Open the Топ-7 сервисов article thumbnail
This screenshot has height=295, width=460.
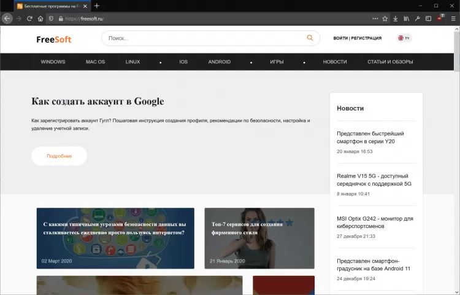point(259,238)
